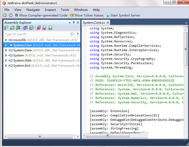Click the Assembly Explorer horizontal scrollbar thumb
Image resolution: width=189 pixels, height=147 pixels.
pos(40,137)
